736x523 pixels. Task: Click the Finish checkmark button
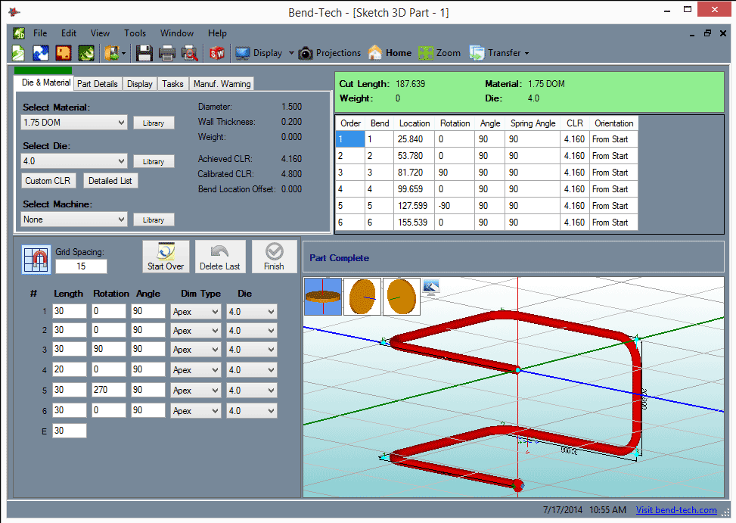coord(274,256)
